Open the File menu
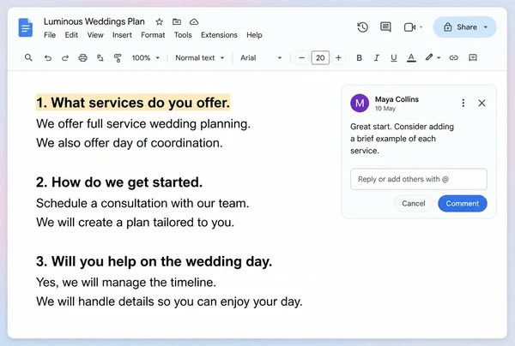515x346 pixels. tap(50, 35)
